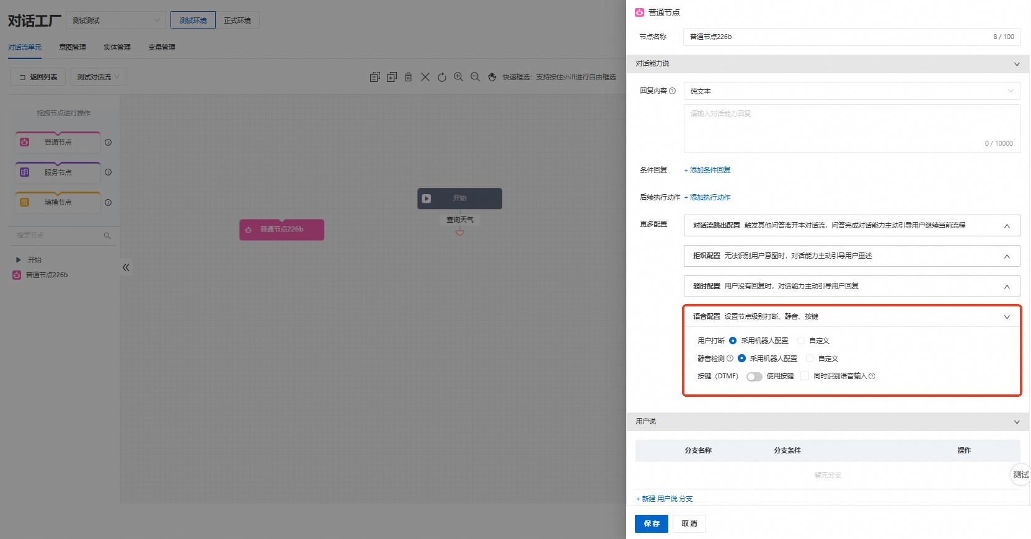Click the 取消 button
The width and height of the screenshot is (1031, 539).
point(689,523)
